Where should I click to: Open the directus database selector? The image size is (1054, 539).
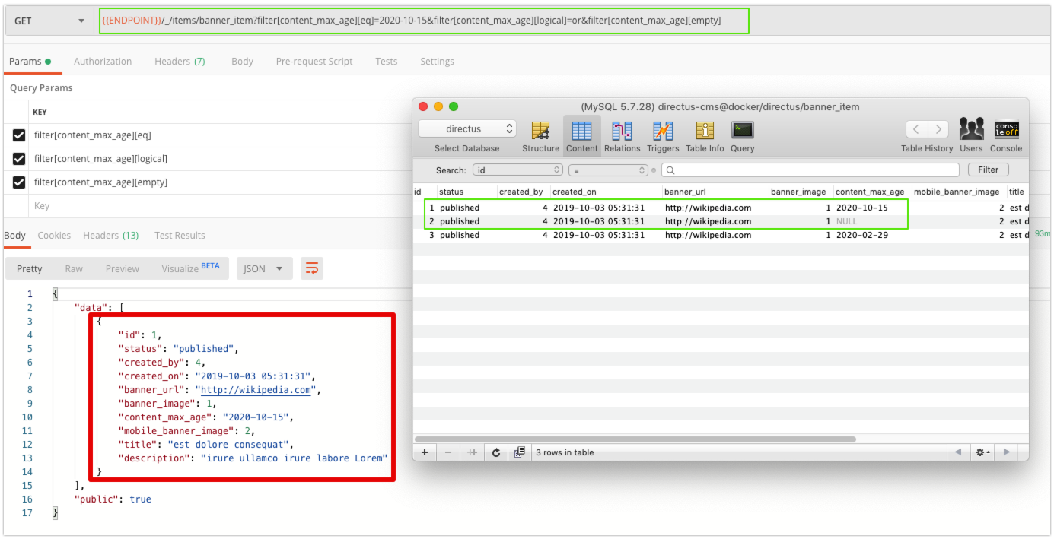click(x=466, y=128)
